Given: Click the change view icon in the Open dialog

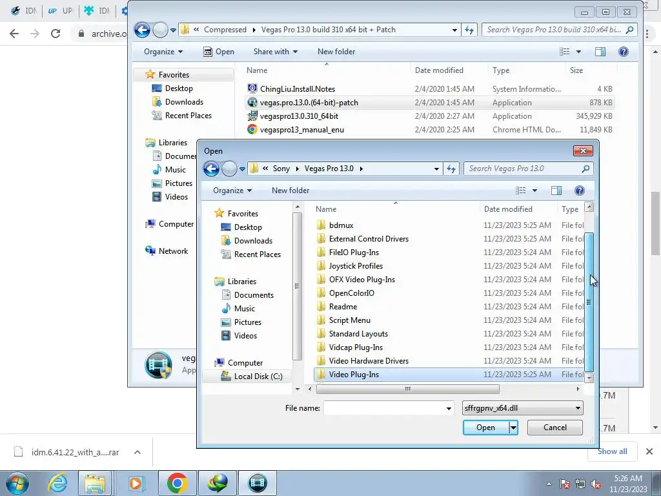Looking at the screenshot, I should tap(521, 191).
